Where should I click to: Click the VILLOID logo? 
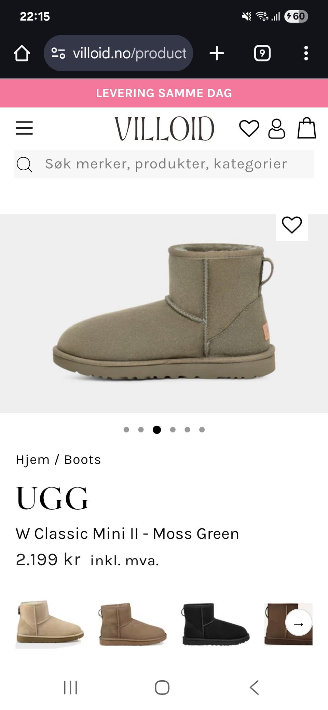tap(164, 128)
